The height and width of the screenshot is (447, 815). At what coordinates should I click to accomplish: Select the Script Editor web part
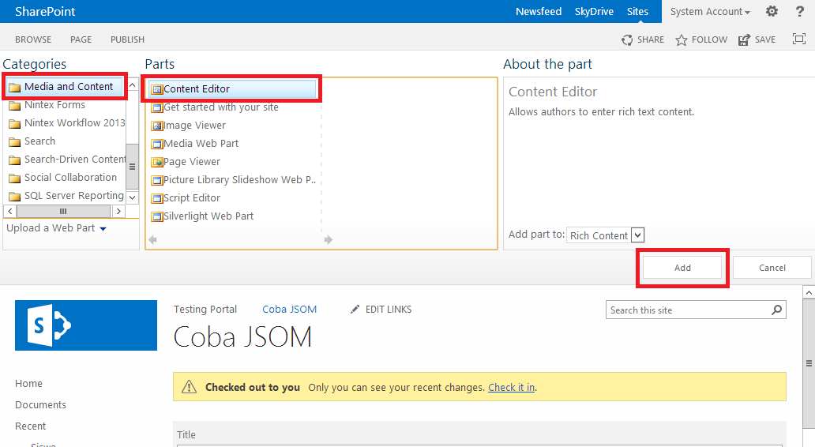click(x=192, y=198)
